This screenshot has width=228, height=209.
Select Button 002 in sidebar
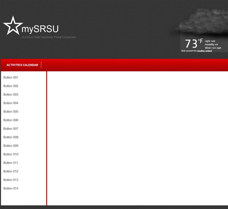click(x=11, y=86)
